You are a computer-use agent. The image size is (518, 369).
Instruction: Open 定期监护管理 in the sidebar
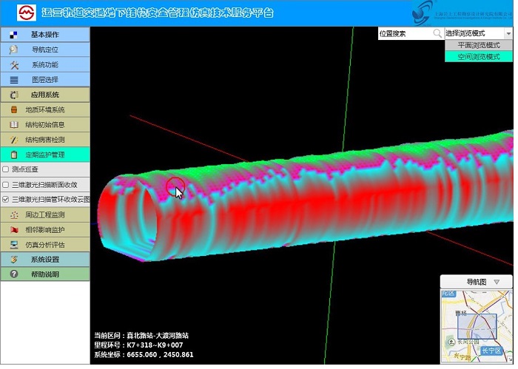click(44, 155)
